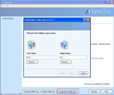
Task: Browse for the Left Folder
Action: [32, 62]
